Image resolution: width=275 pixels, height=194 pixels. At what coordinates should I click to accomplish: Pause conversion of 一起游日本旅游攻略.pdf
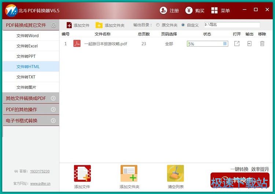pyautogui.click(x=225, y=43)
